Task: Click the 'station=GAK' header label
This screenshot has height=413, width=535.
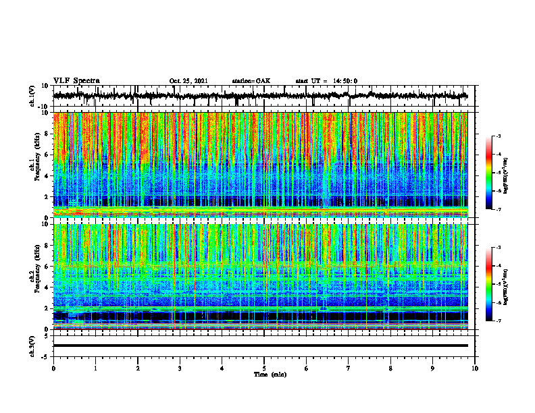Action: [251, 81]
